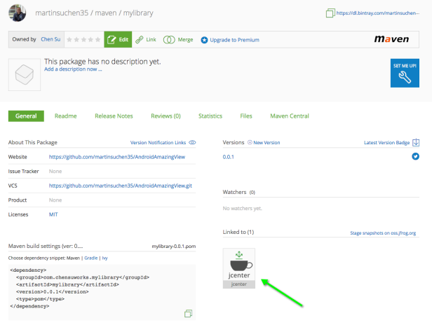Open Upgrade to Premium link
432x325 pixels.
[234, 40]
